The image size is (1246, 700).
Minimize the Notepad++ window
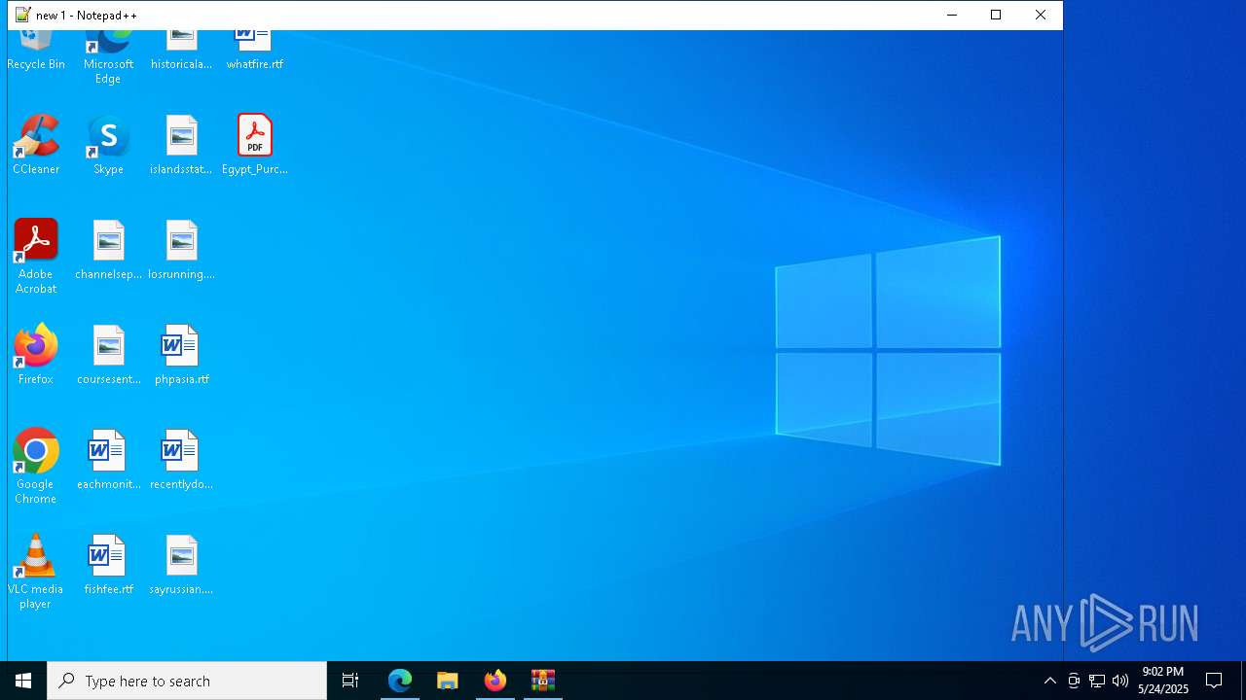[x=952, y=15]
